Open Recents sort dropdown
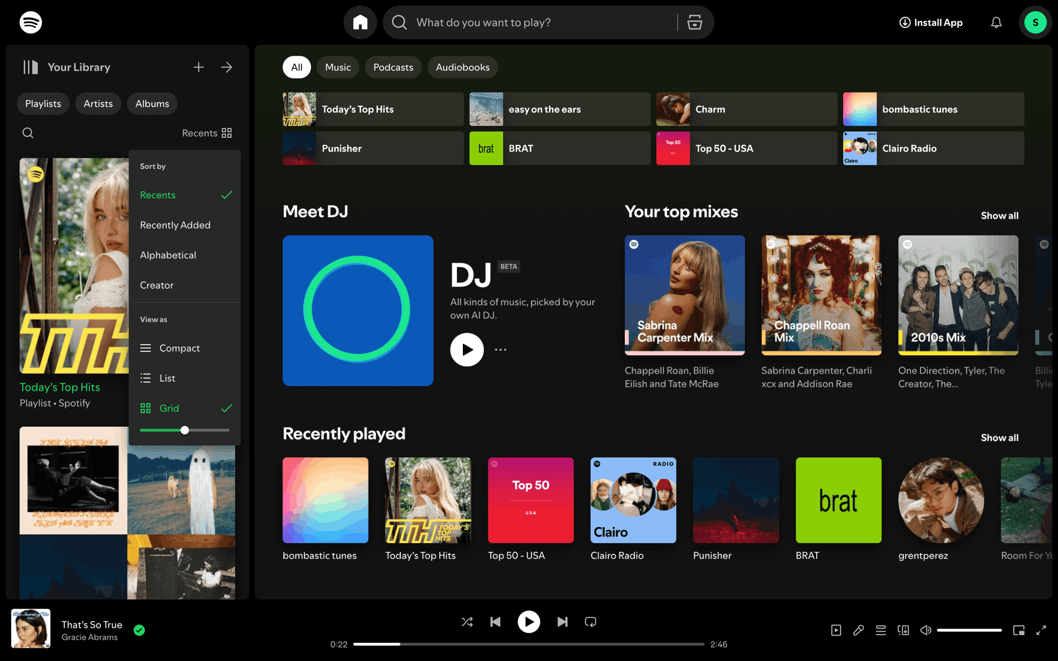 [207, 133]
